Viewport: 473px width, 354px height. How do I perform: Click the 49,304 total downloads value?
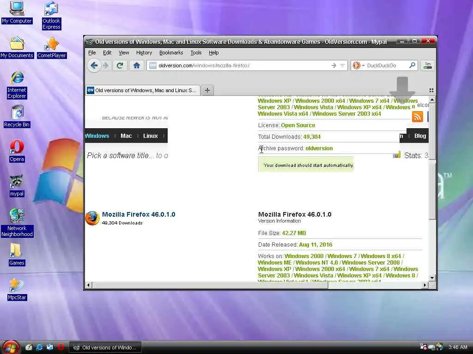pyautogui.click(x=312, y=136)
